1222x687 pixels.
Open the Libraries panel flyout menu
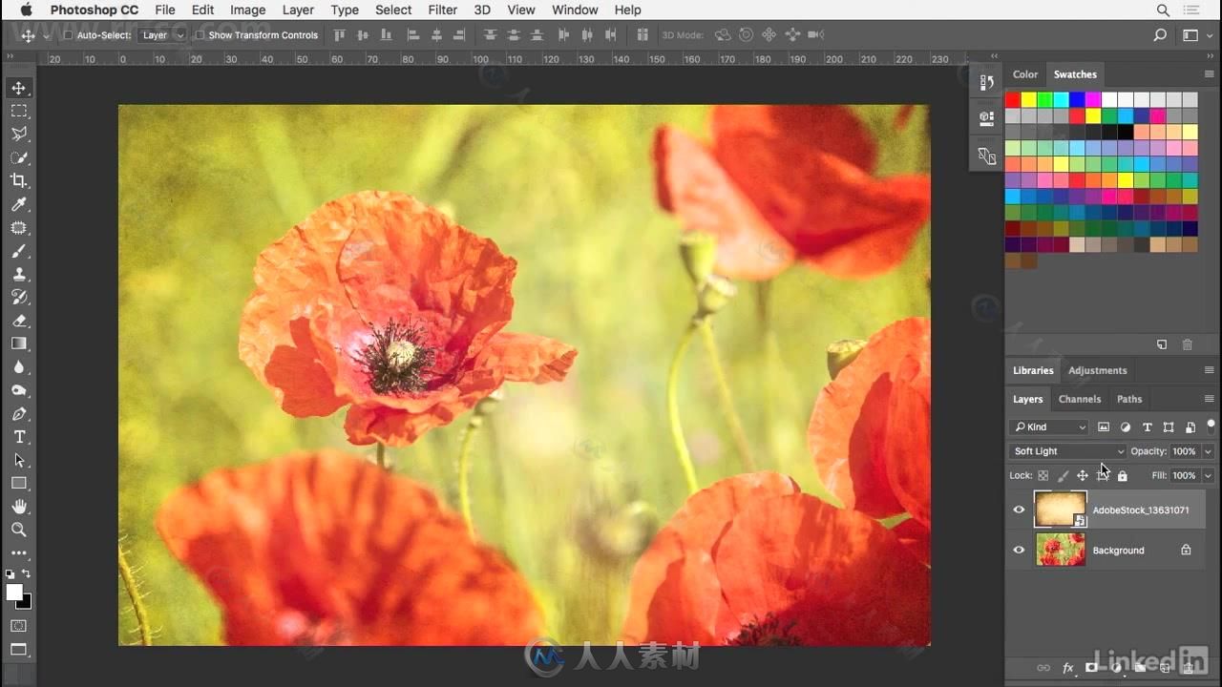[1210, 370]
